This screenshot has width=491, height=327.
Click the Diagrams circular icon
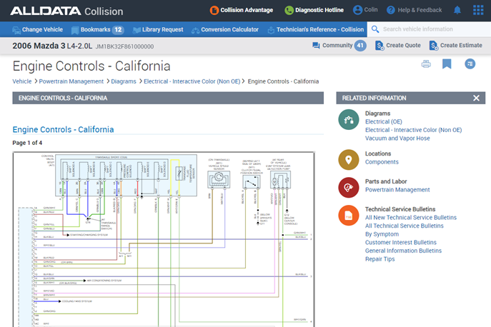(x=348, y=119)
